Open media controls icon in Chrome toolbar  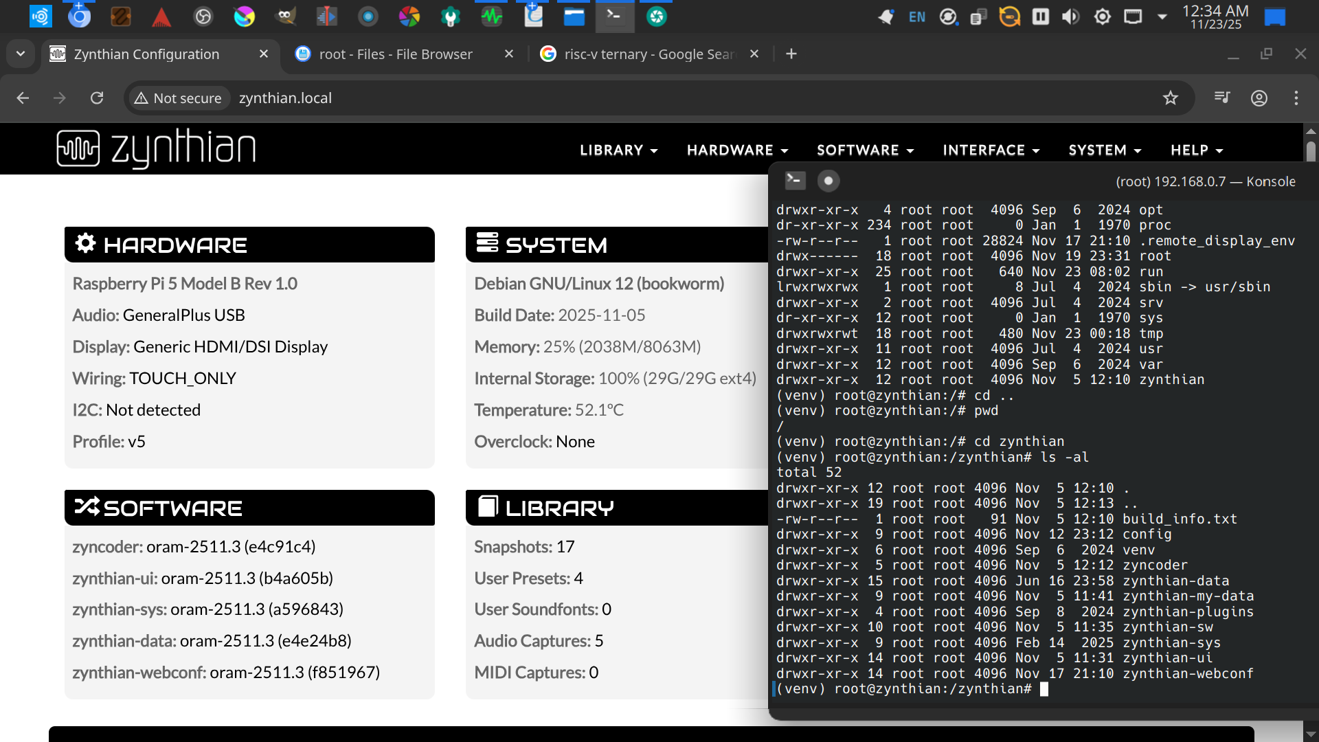(1222, 98)
